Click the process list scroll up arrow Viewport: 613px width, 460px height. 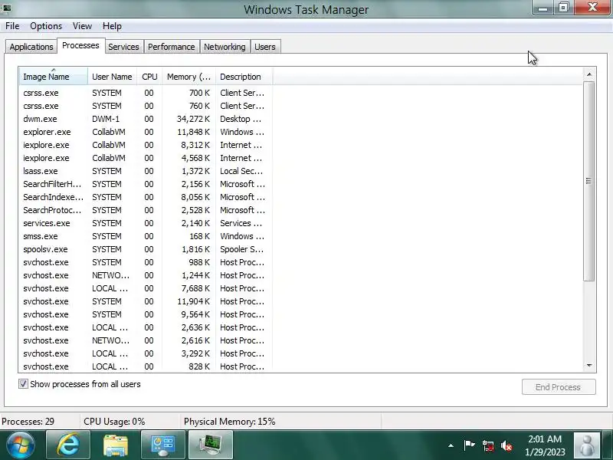point(589,74)
